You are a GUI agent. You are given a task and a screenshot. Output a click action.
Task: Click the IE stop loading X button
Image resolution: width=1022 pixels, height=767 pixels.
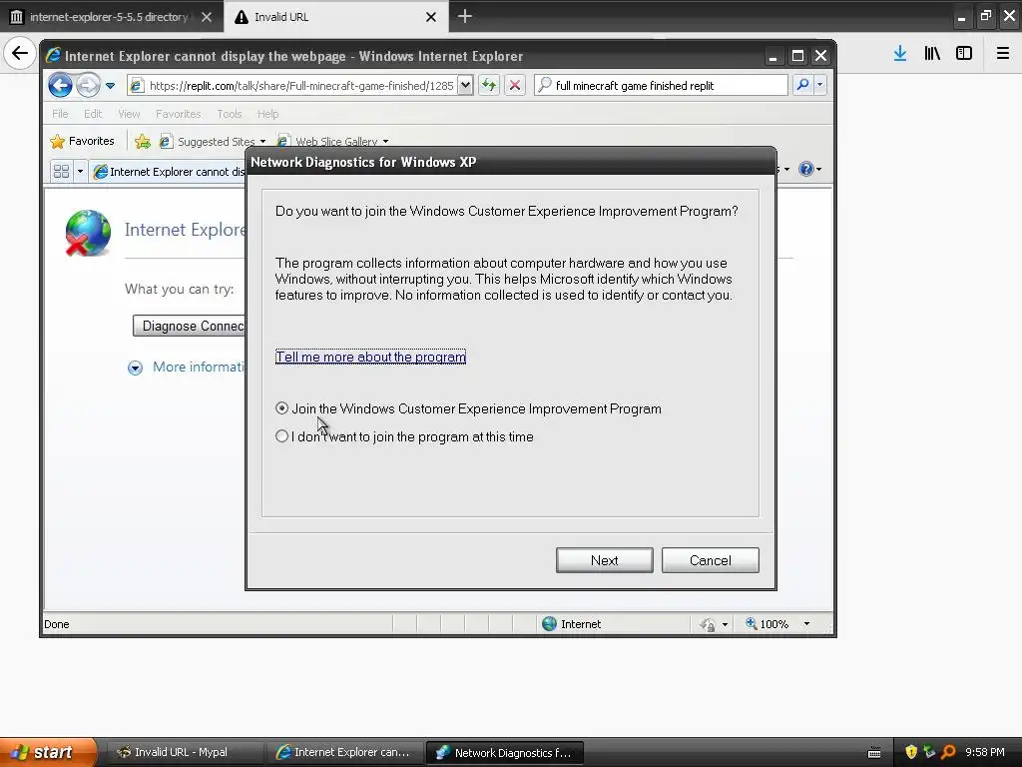pos(514,86)
